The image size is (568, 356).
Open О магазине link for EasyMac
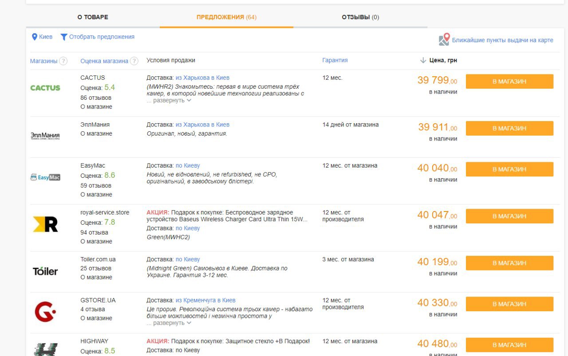[x=96, y=195]
